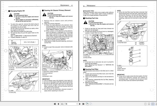Click the '(1) Fuel filter bowl' caption

pyautogui.click(x=122, y=43)
